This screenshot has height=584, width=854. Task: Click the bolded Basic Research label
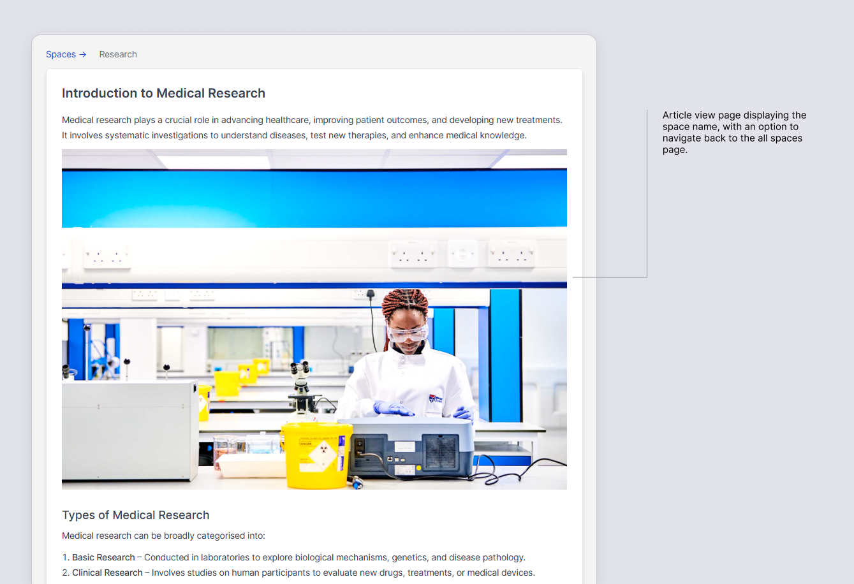[103, 557]
